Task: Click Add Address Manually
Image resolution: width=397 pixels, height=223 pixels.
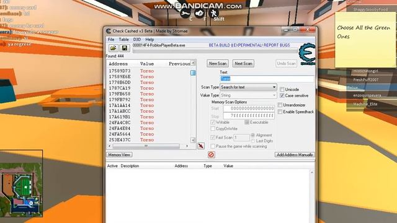Action: point(295,155)
